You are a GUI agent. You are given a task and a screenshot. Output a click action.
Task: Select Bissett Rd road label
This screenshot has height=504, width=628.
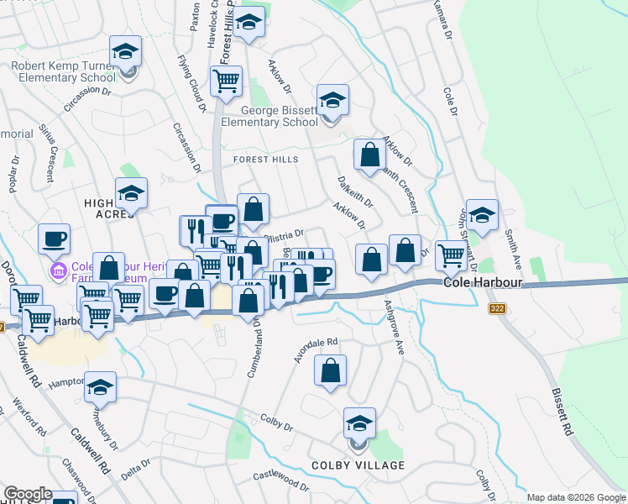coord(563,411)
